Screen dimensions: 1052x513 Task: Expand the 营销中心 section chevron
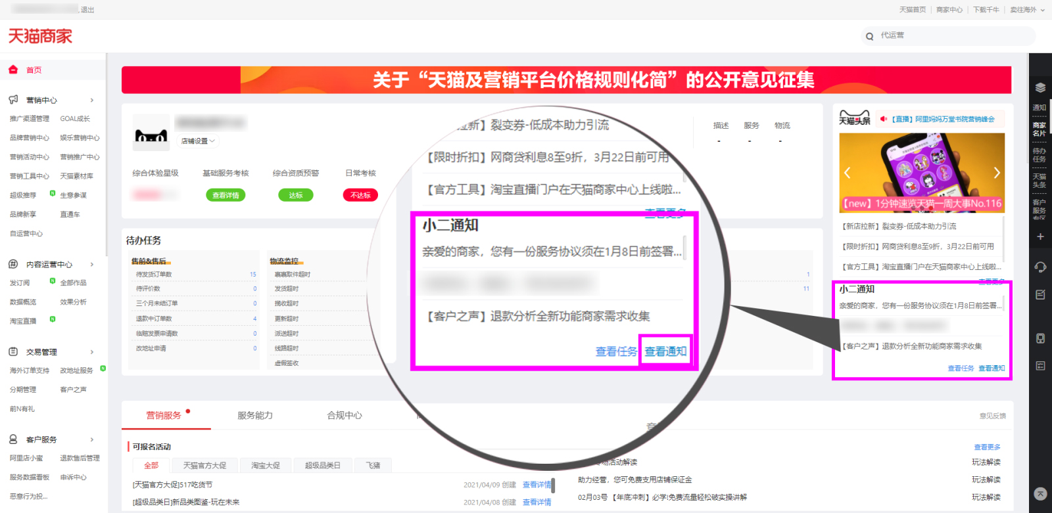point(92,100)
